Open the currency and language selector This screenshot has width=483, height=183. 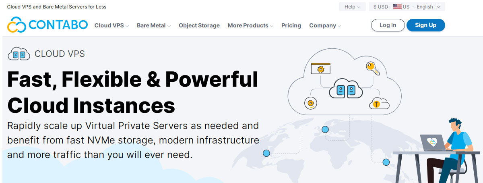point(407,6)
